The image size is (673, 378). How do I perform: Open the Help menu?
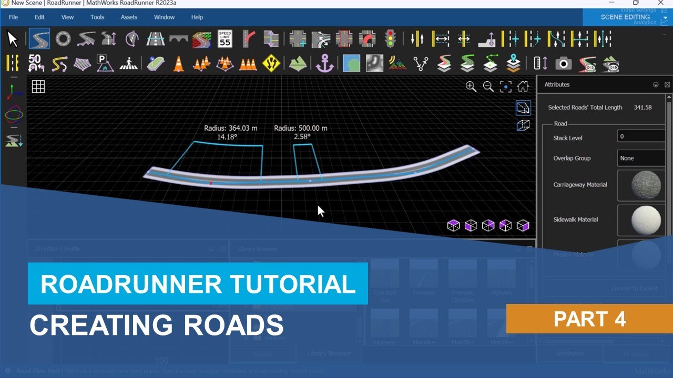point(197,17)
